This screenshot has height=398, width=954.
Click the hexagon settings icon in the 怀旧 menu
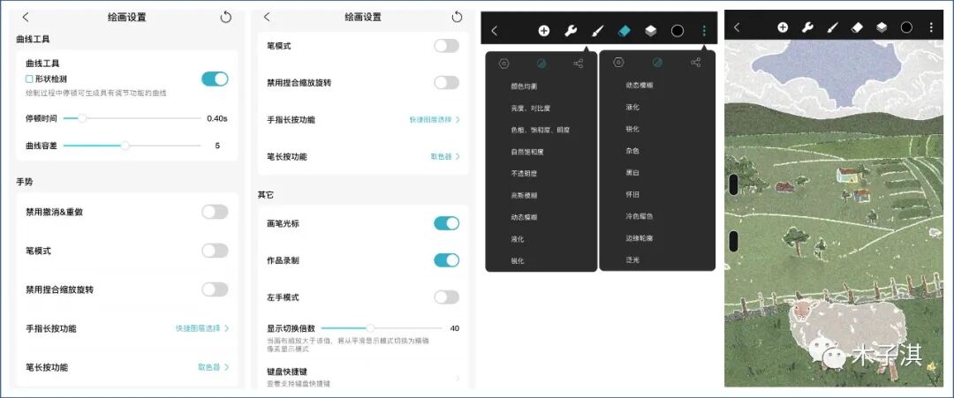618,62
